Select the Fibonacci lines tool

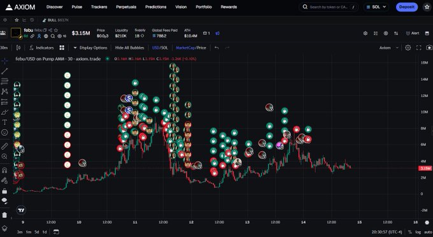pos(4,81)
